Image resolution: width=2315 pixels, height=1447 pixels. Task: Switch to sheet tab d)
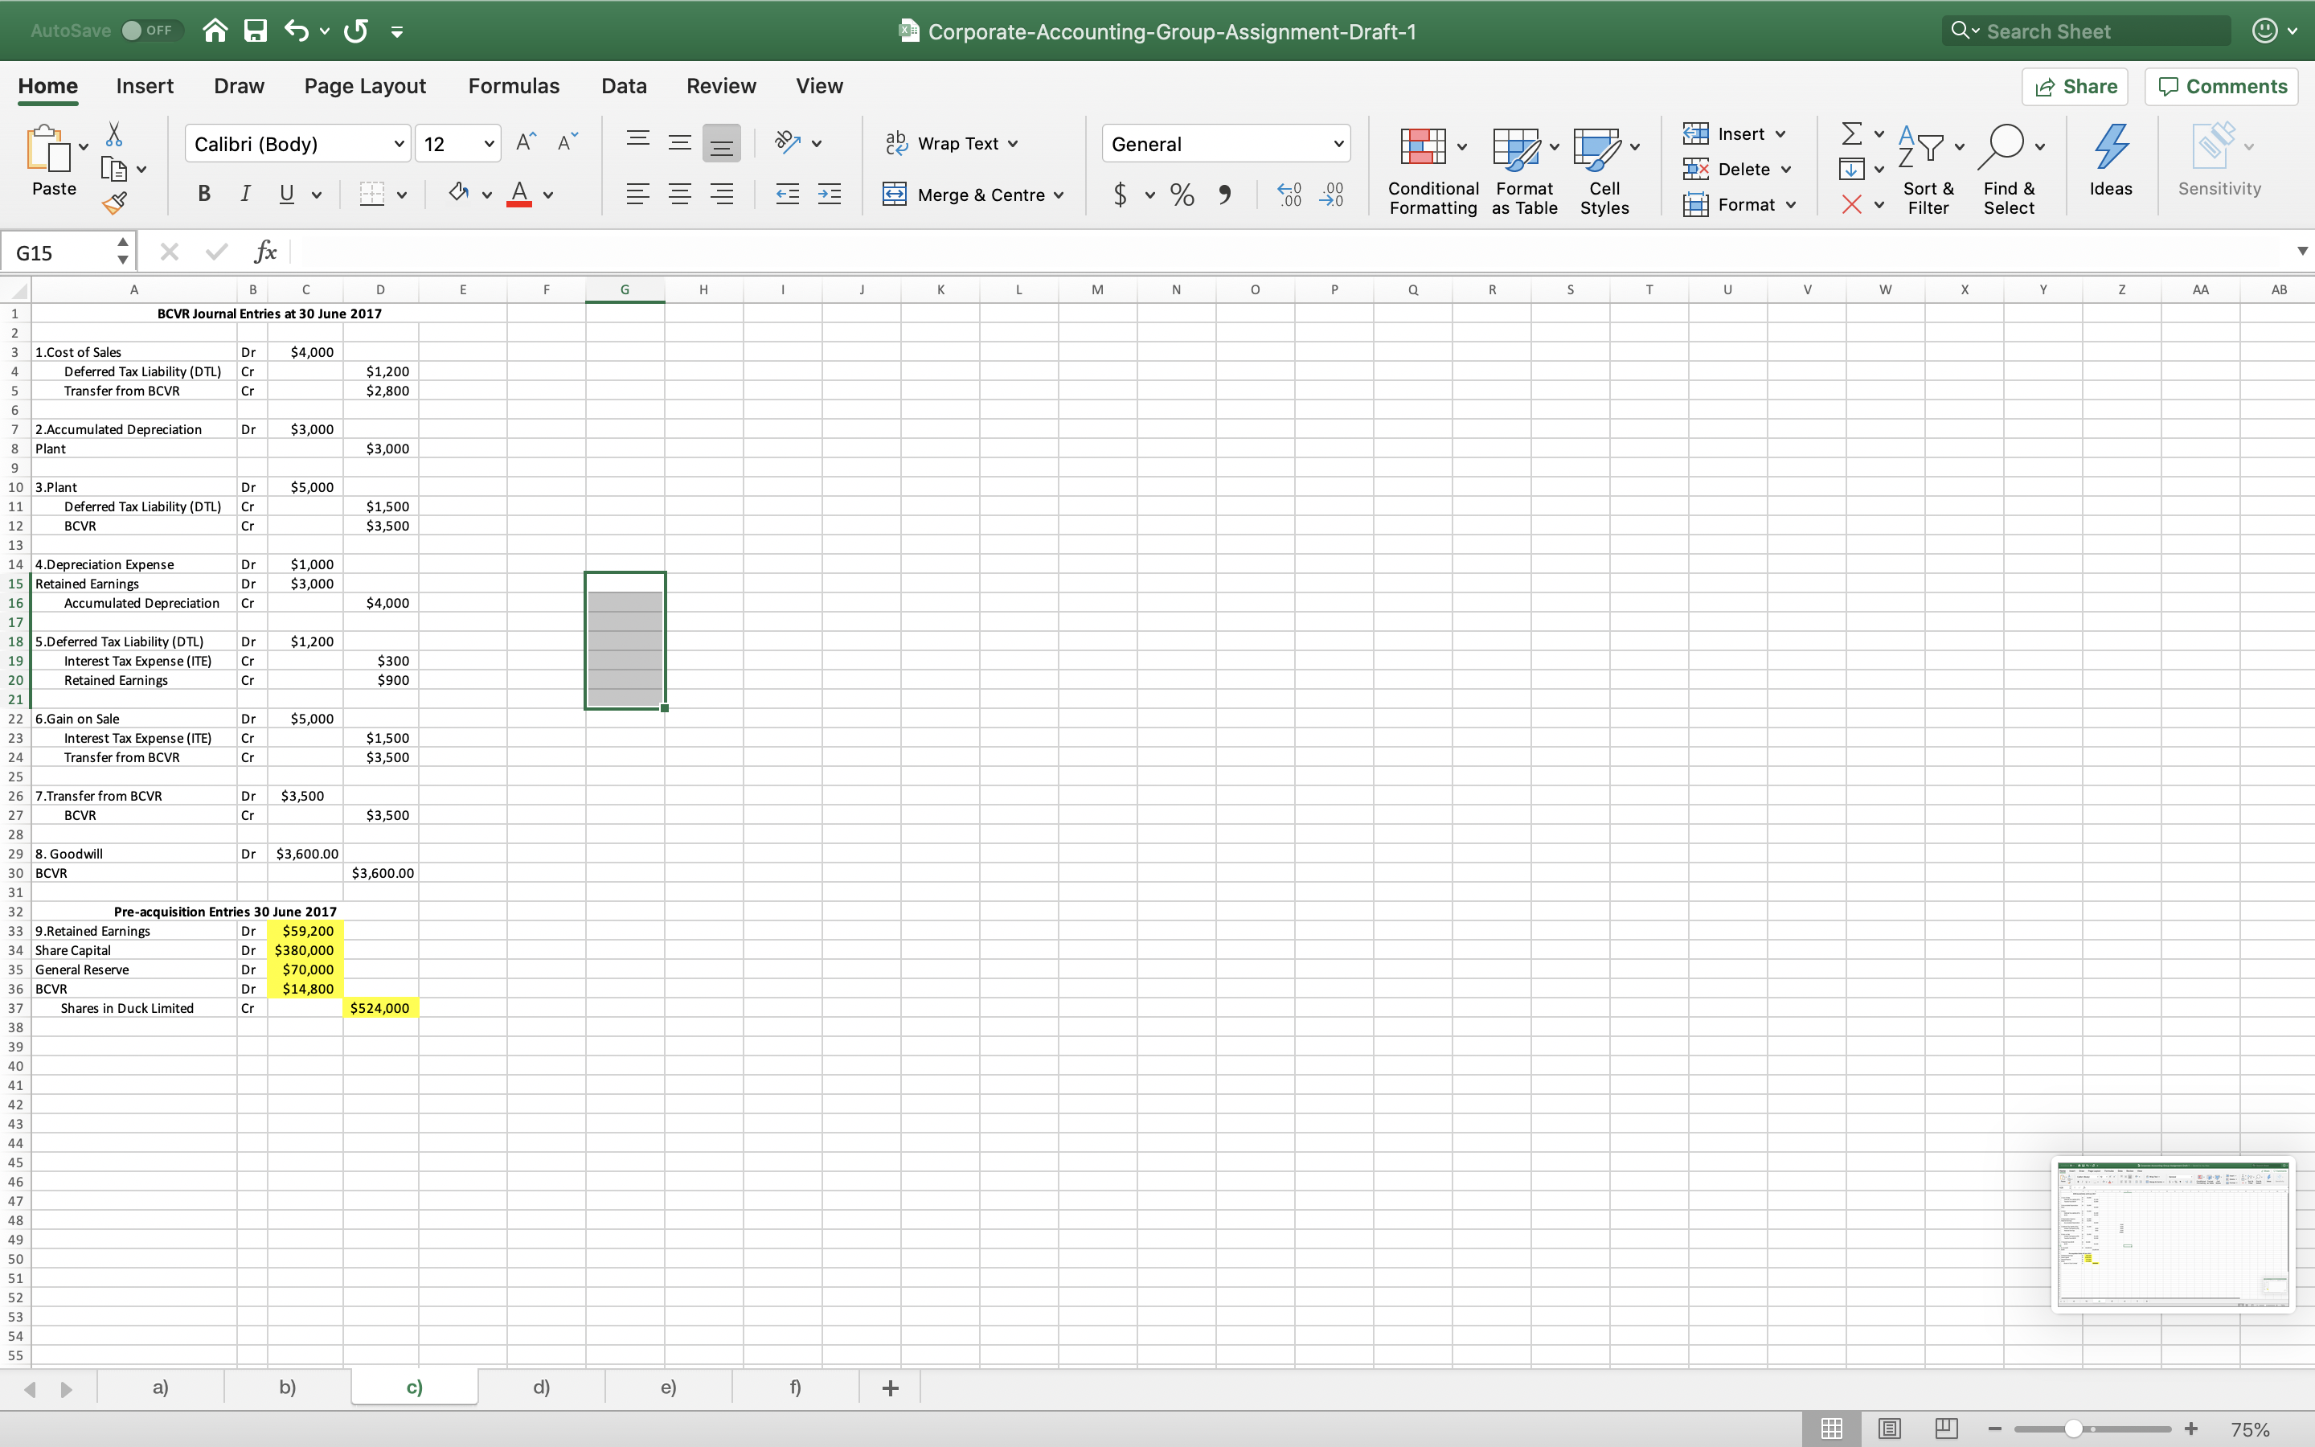click(x=542, y=1387)
